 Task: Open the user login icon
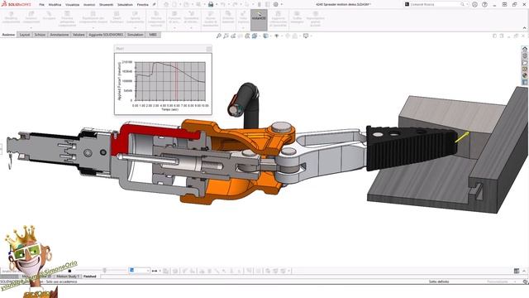click(474, 4)
